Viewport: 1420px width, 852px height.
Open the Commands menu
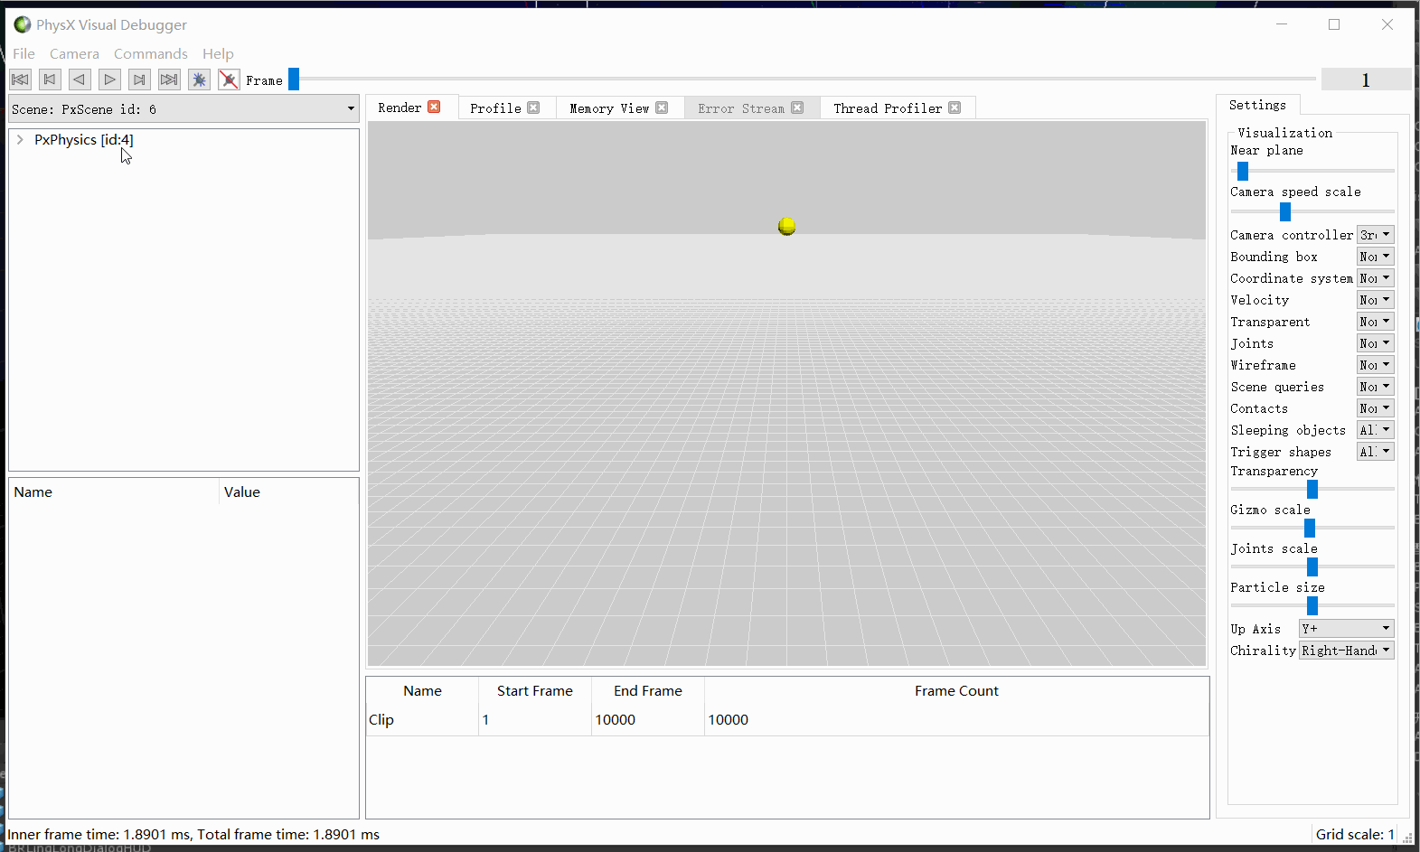[151, 53]
